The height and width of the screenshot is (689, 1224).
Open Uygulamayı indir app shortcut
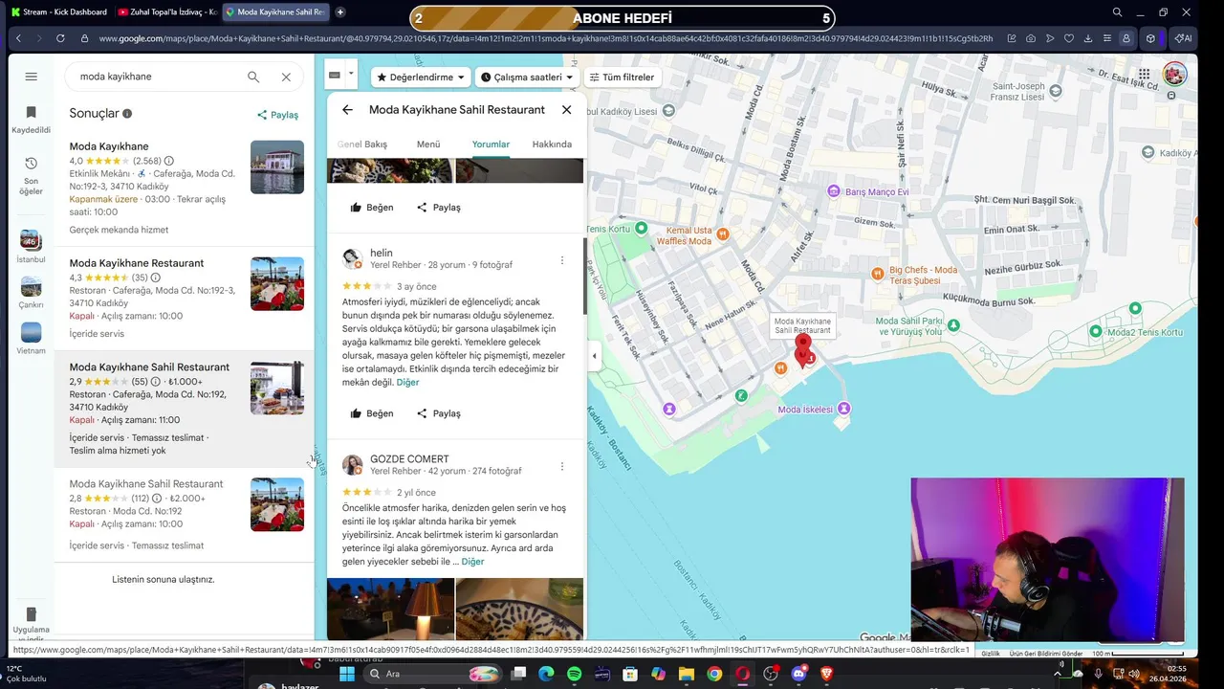(x=32, y=624)
